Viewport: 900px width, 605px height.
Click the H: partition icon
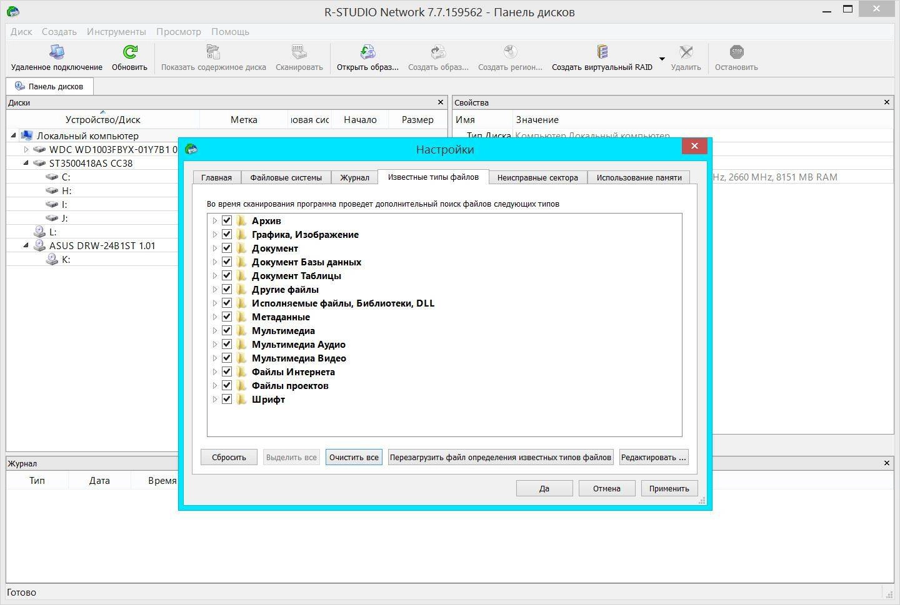click(x=52, y=190)
